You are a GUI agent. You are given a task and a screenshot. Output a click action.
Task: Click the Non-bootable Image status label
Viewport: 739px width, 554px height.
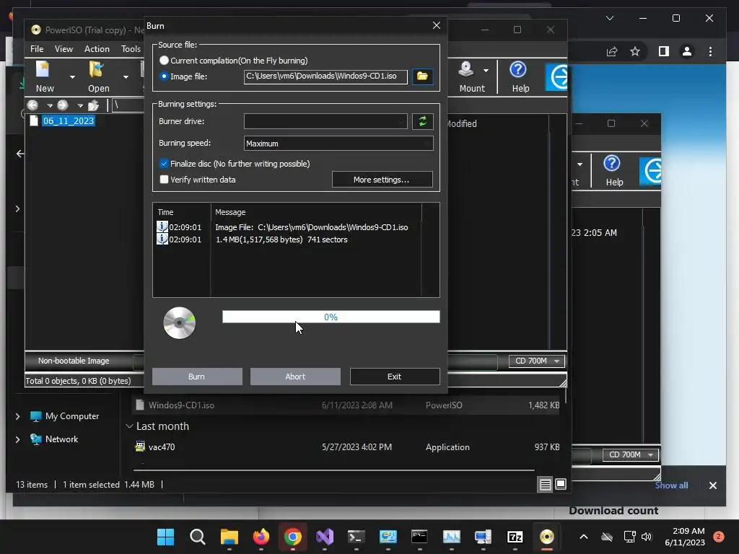click(74, 361)
